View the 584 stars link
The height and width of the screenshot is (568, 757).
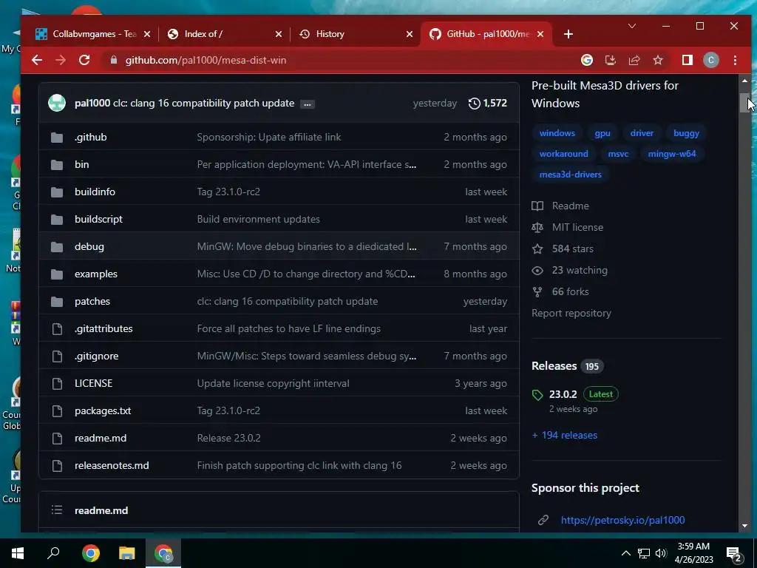click(563, 248)
